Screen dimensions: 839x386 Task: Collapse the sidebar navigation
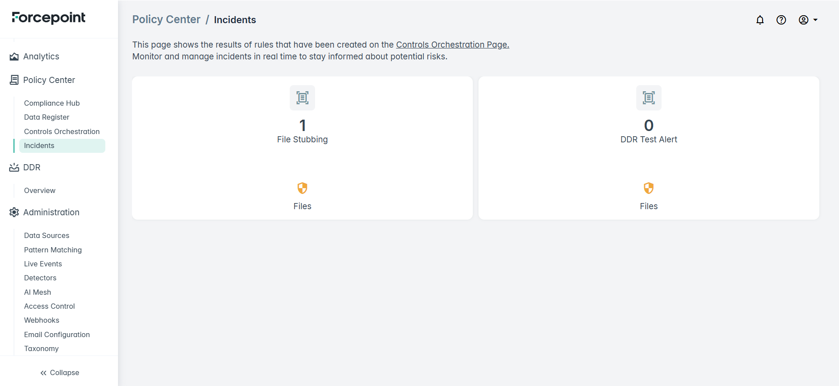[x=59, y=372]
